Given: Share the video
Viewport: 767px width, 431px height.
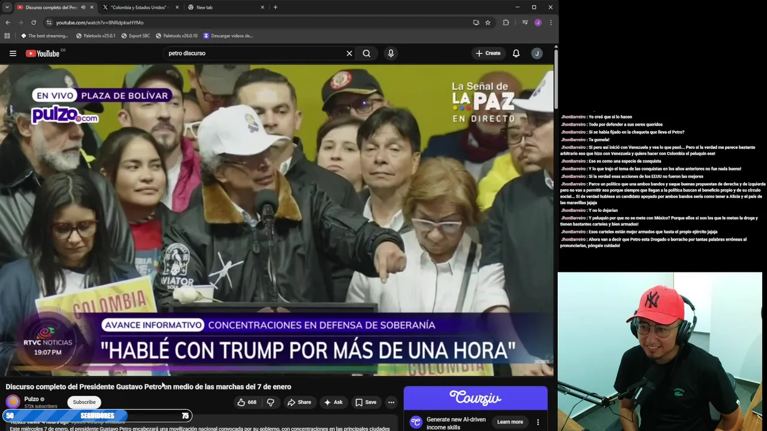Looking at the screenshot, I should (299, 402).
